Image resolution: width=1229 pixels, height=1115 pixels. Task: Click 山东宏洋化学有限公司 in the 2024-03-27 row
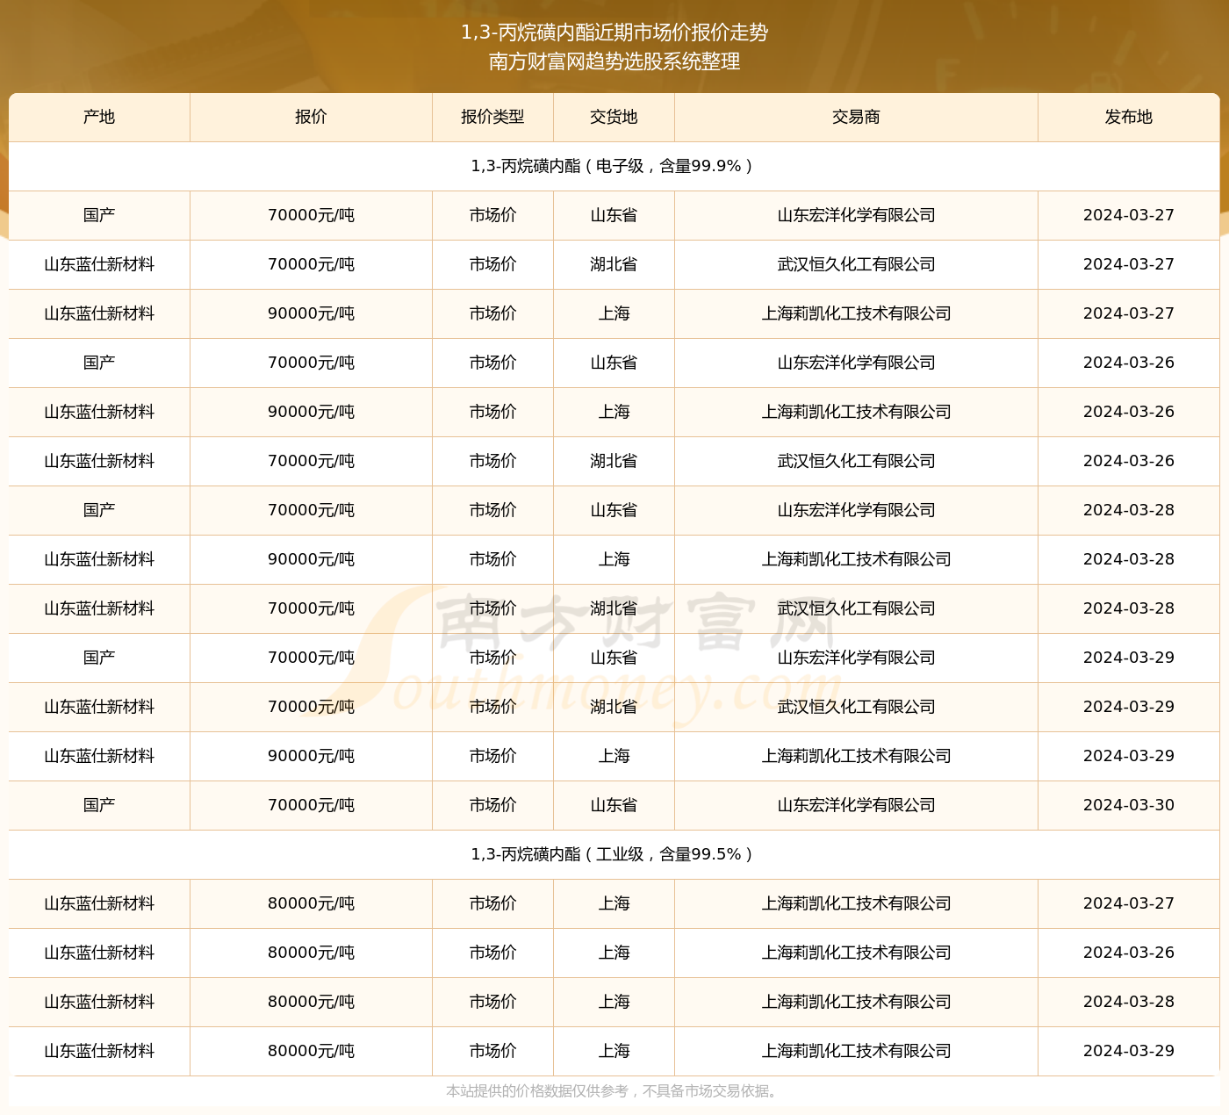coord(856,215)
